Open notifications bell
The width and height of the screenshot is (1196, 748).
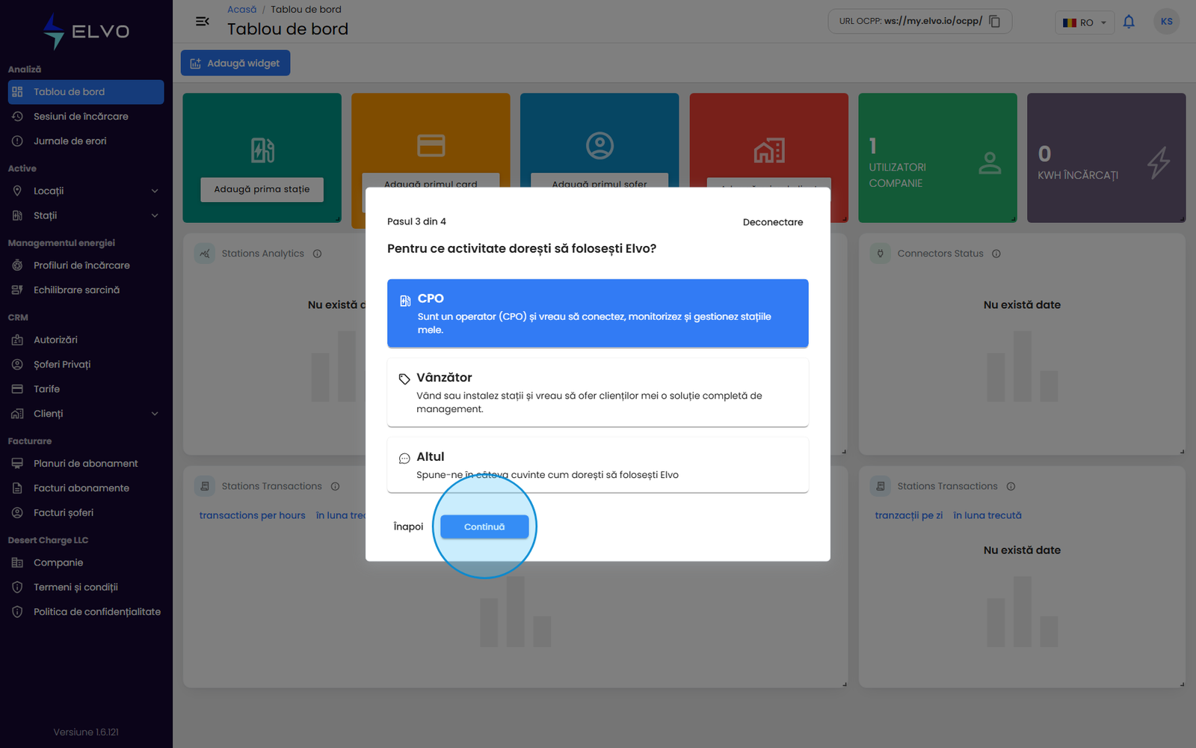point(1129,22)
